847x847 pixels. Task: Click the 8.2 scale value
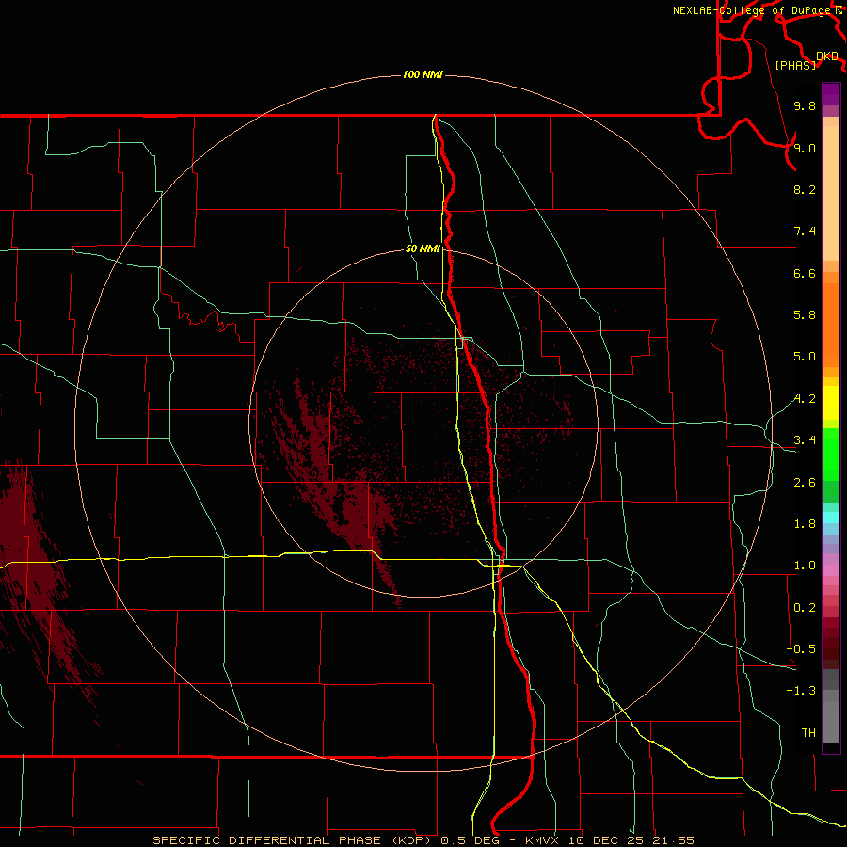[x=805, y=189]
